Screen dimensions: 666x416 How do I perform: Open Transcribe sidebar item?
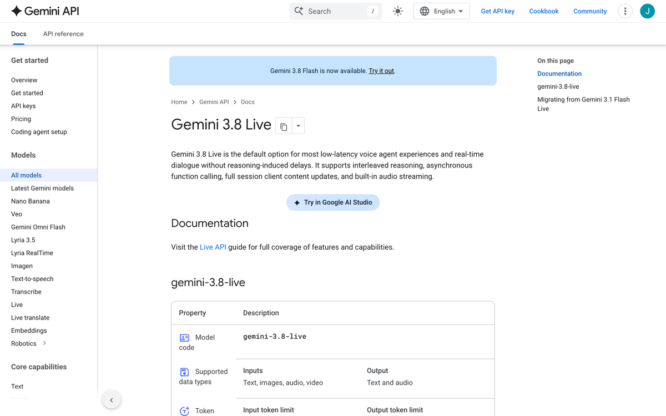pos(26,292)
